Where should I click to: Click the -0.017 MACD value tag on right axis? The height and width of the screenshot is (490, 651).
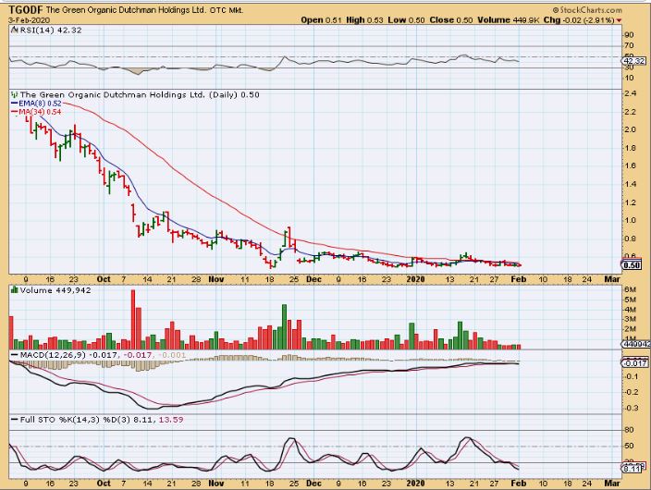(x=634, y=363)
